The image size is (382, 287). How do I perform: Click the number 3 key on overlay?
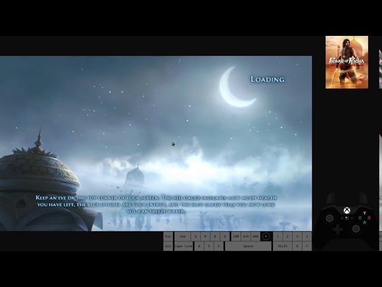click(297, 236)
